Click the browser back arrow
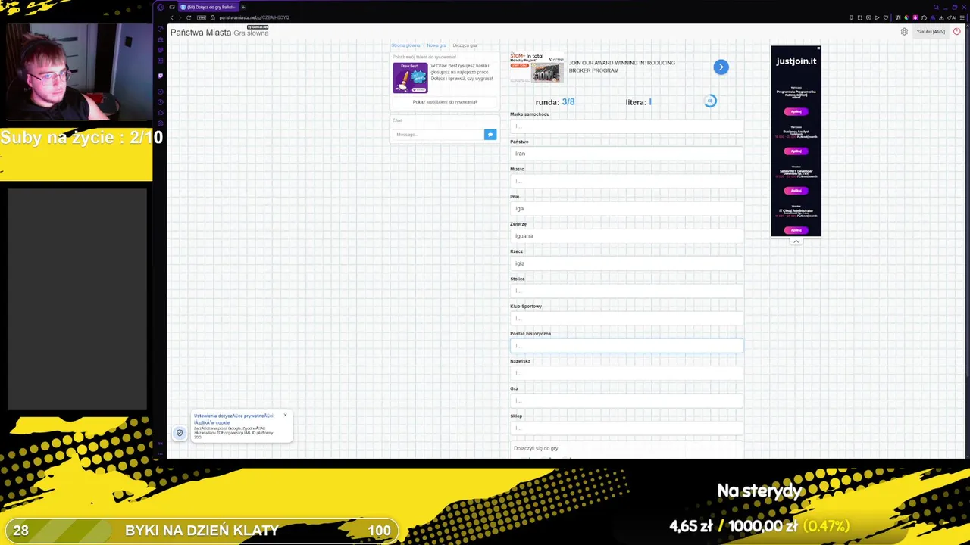The width and height of the screenshot is (970, 545). coord(171,17)
